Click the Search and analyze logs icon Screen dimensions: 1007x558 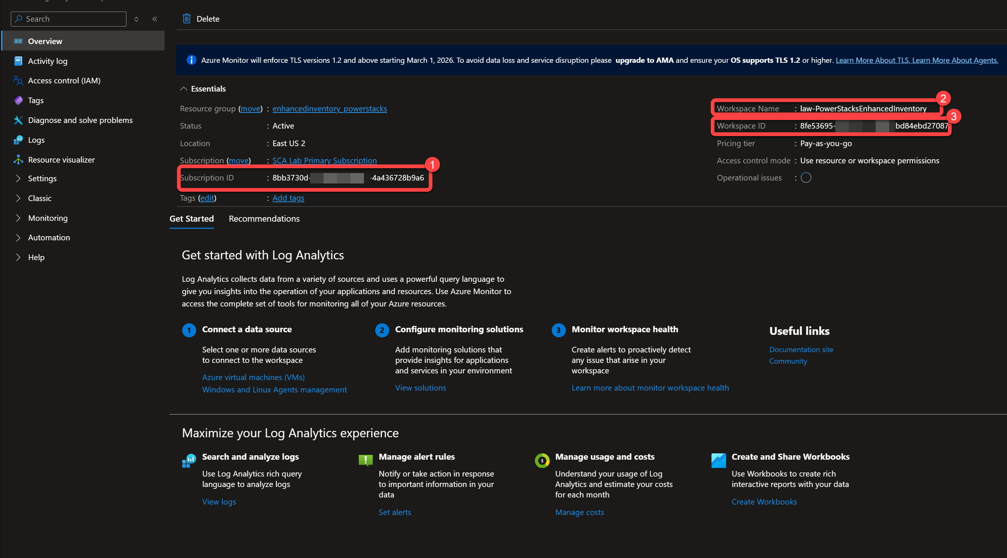(x=189, y=460)
